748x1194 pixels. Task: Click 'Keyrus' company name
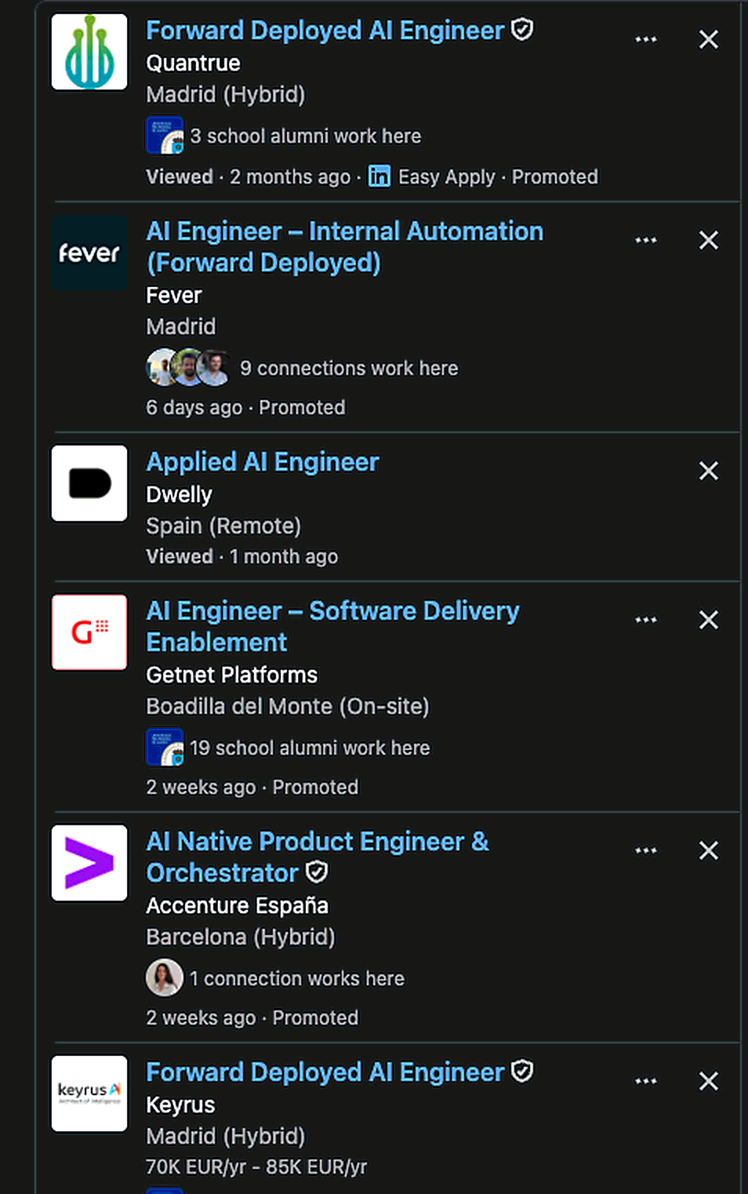coord(181,1105)
